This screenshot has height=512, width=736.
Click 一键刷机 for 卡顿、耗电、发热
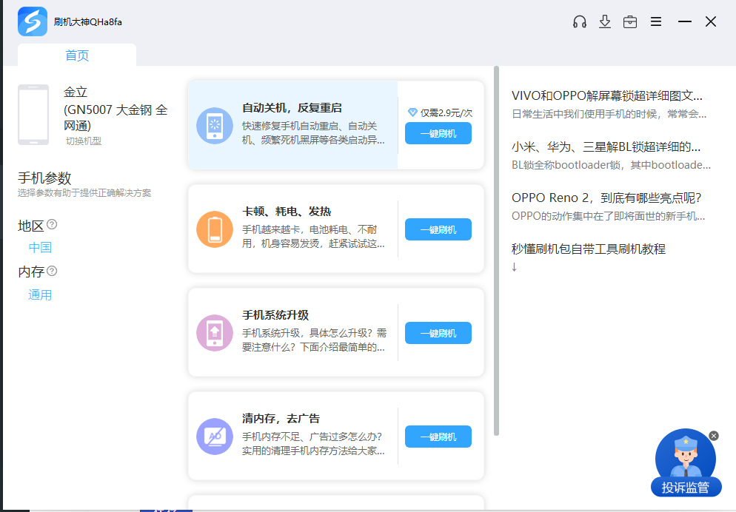pos(438,229)
